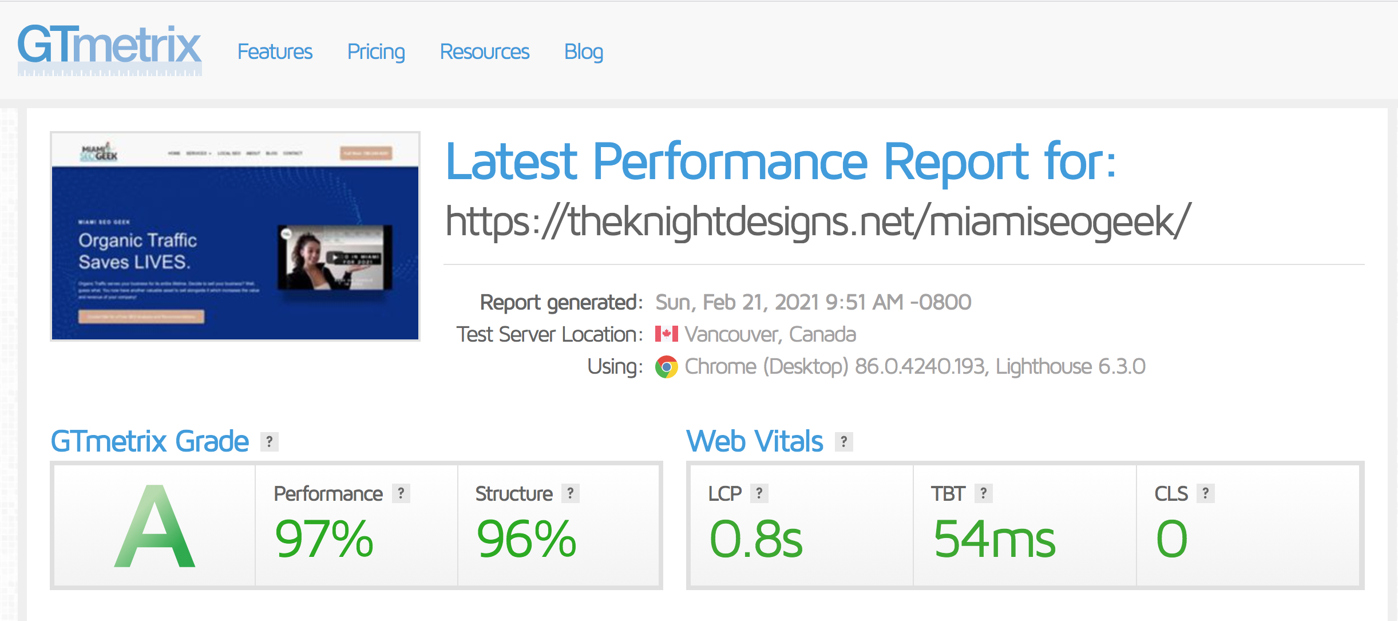Viewport: 1398px width, 621px height.
Task: Click the Vancouver, Canada location text
Action: point(770,334)
